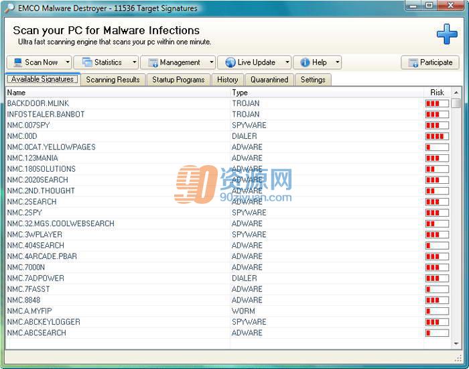Go to the Startup Programs tab
The image size is (469, 369).
pos(178,80)
